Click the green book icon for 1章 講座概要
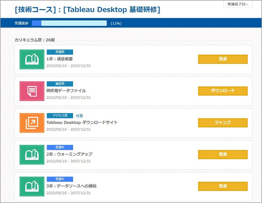 click(x=32, y=59)
